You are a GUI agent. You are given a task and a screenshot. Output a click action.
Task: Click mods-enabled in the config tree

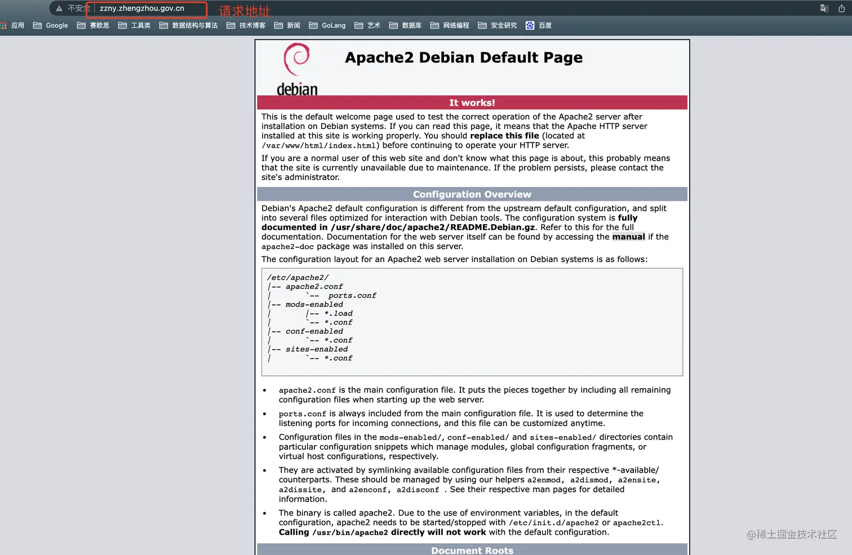(x=314, y=304)
